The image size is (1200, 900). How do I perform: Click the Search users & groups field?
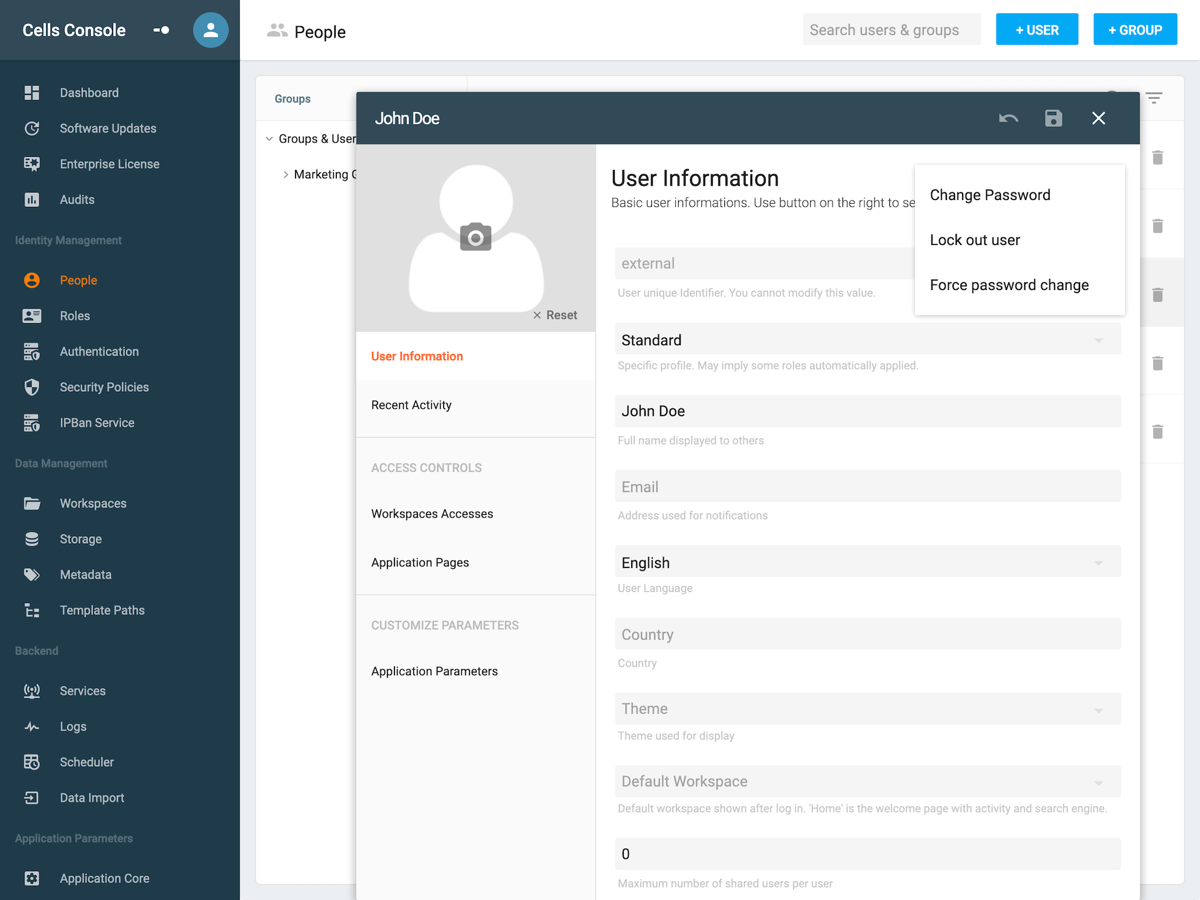(x=892, y=29)
